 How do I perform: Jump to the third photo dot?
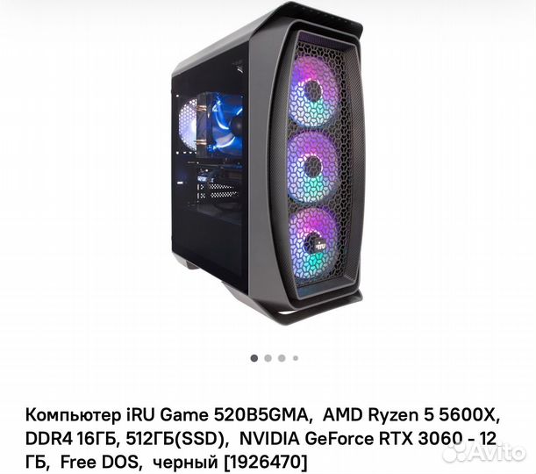tap(282, 358)
